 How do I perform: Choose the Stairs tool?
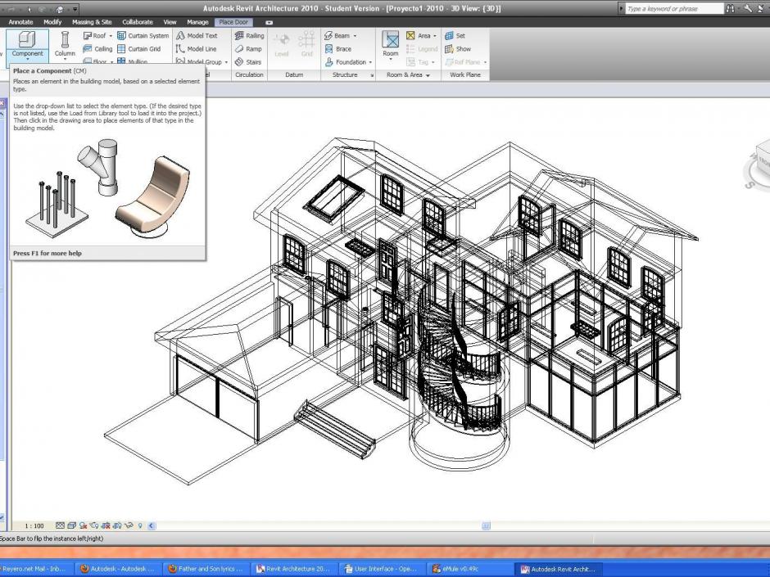[x=248, y=62]
